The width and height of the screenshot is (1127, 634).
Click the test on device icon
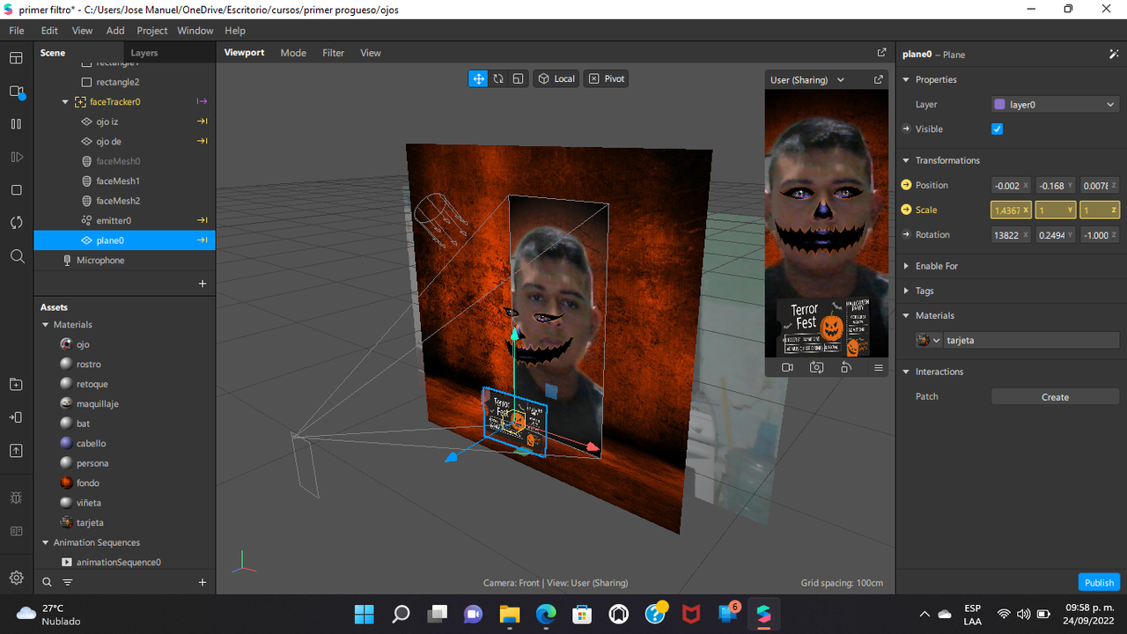tap(16, 417)
